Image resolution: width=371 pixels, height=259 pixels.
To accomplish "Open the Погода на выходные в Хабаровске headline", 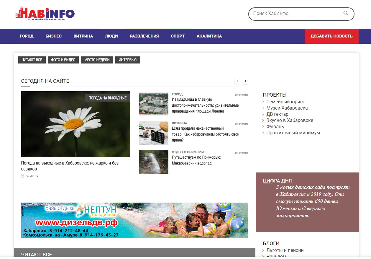I will point(70,166).
